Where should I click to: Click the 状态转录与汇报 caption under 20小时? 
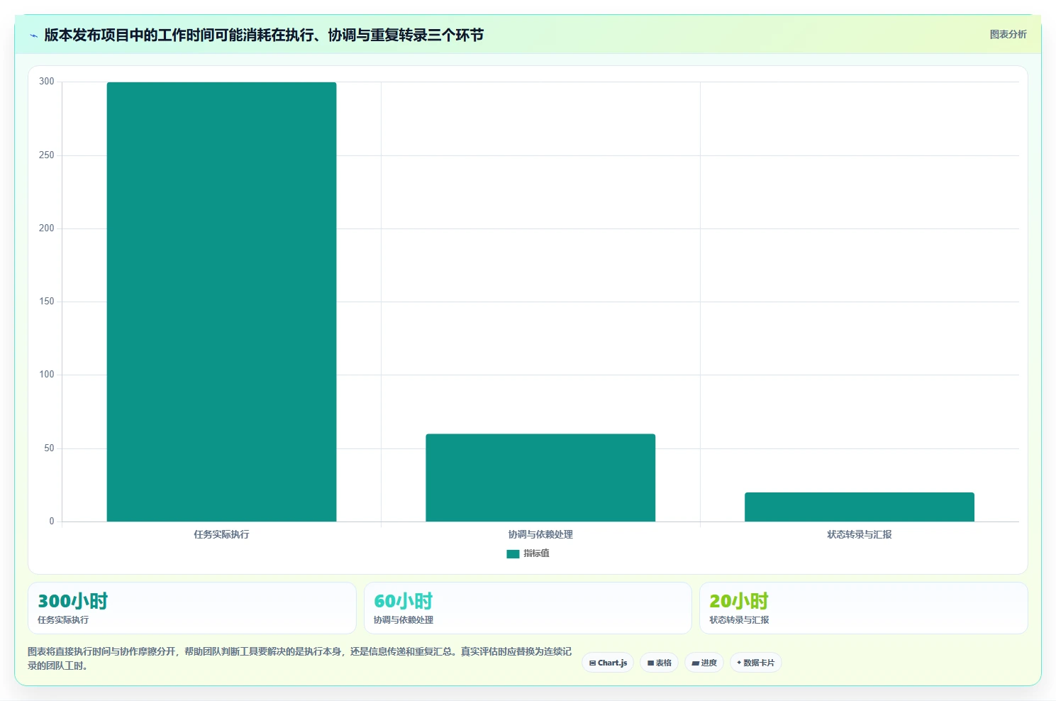(x=739, y=620)
